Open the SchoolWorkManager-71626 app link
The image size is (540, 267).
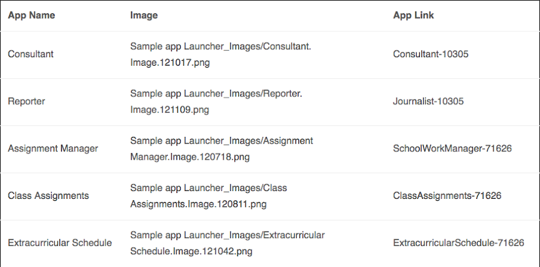point(452,149)
